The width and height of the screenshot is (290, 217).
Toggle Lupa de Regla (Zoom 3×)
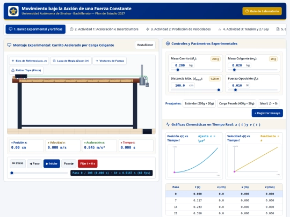tap(71, 61)
